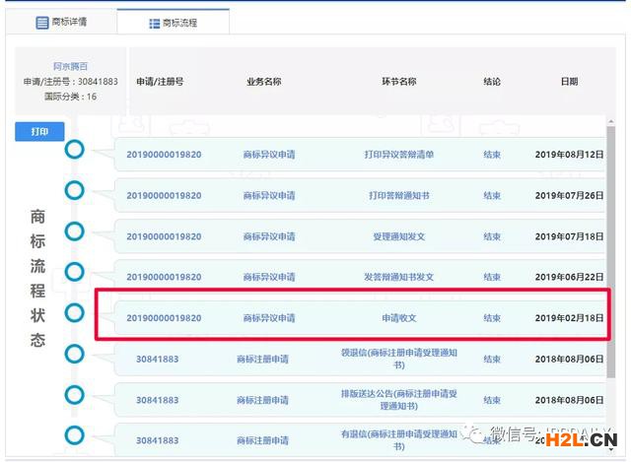This screenshot has width=631, height=462.
Task: Select the 申请收文 step name
Action: 398,318
